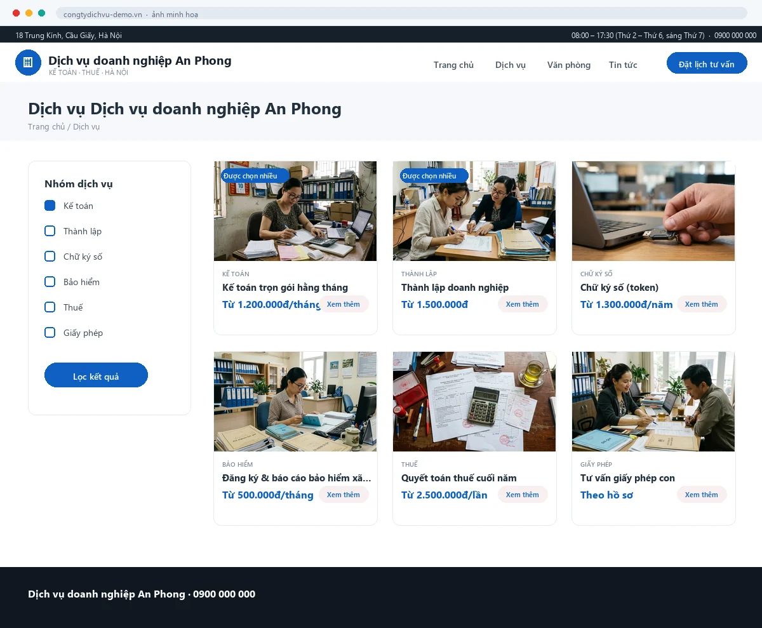Click the yellow minimize window dot
Image resolution: width=762 pixels, height=628 pixels.
[29, 13]
